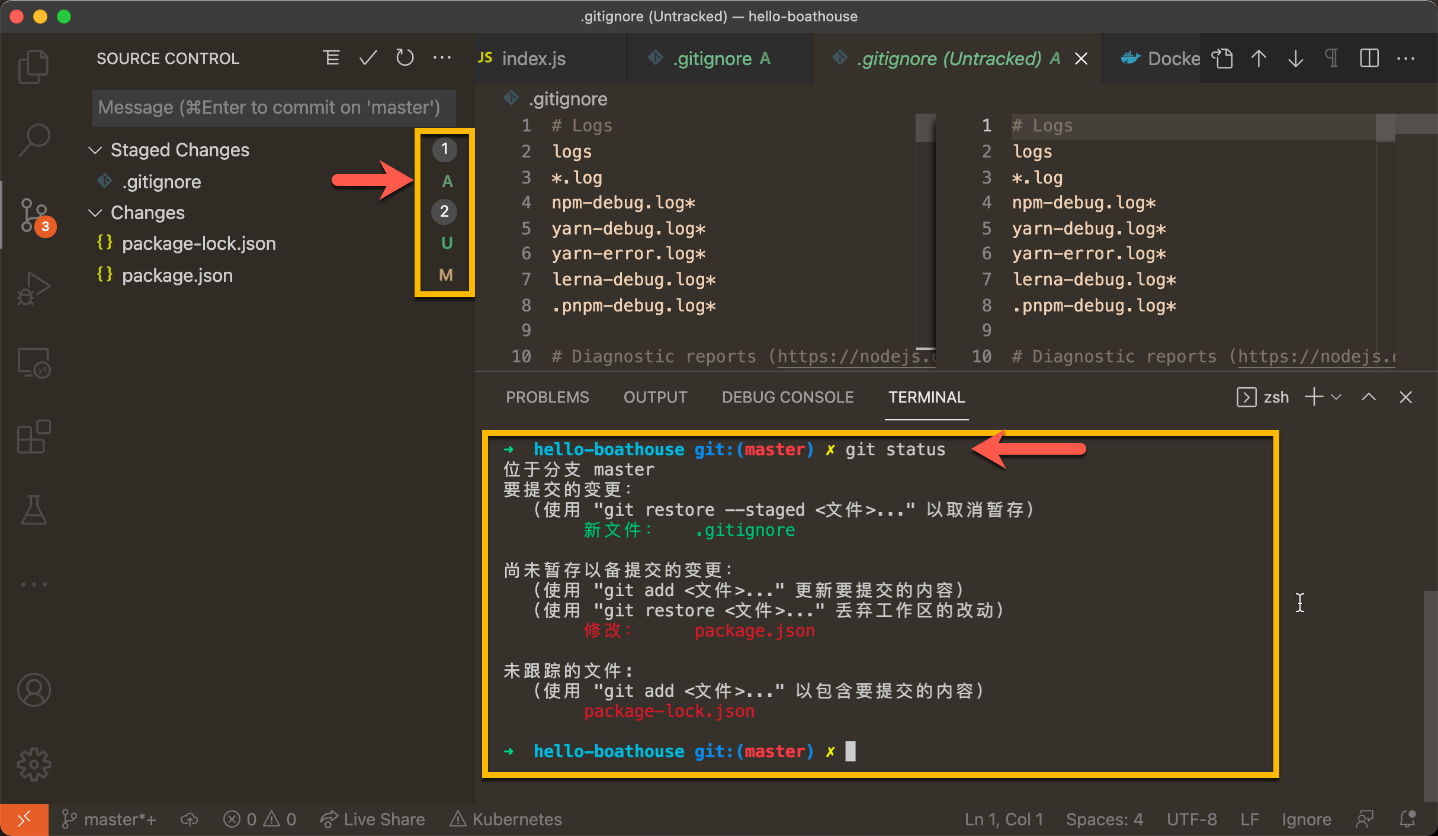Open the Testing flask icon
Image resolution: width=1438 pixels, height=836 pixels.
[x=34, y=510]
